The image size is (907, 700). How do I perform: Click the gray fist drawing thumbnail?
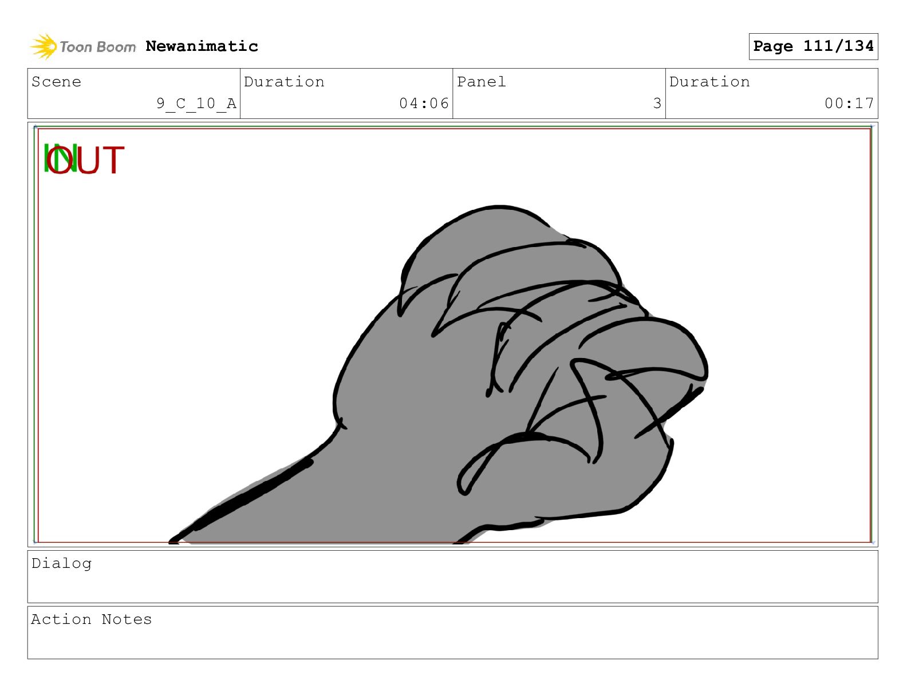click(439, 375)
